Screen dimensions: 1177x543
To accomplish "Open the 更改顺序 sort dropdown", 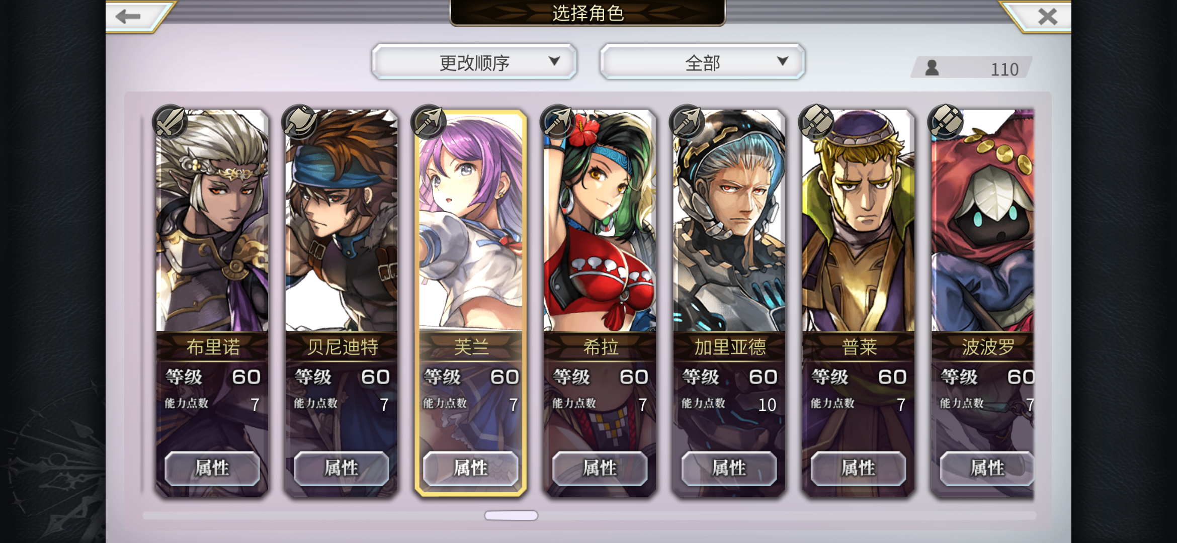I will pos(474,61).
